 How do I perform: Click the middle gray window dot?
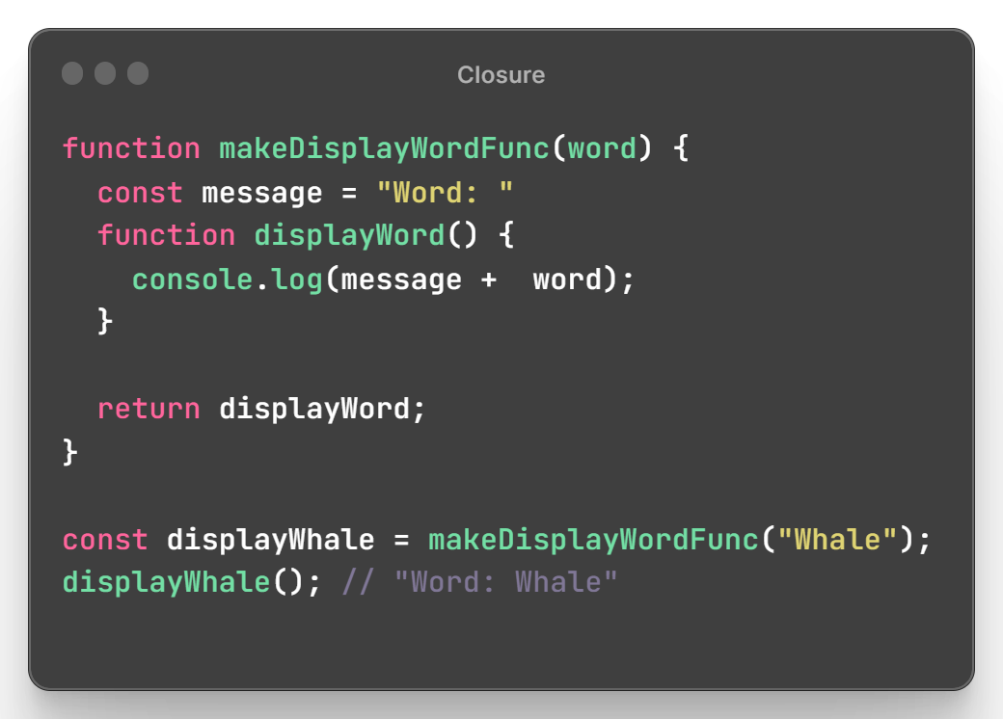pyautogui.click(x=105, y=73)
